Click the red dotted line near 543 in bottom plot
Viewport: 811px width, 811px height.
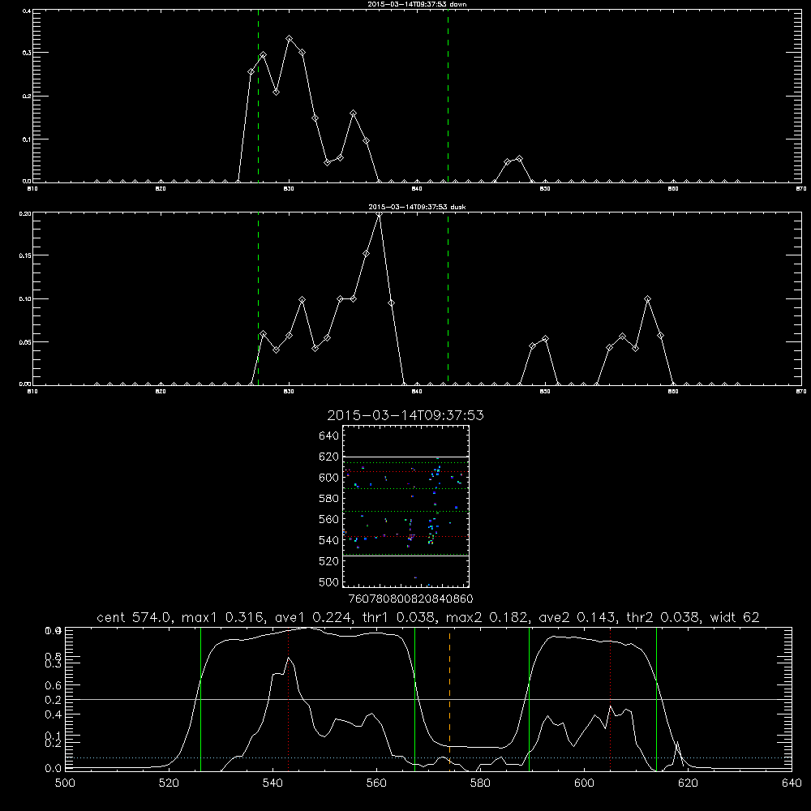point(288,698)
